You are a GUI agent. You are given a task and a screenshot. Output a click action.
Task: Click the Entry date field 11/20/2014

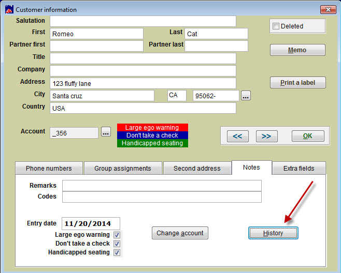click(x=91, y=223)
